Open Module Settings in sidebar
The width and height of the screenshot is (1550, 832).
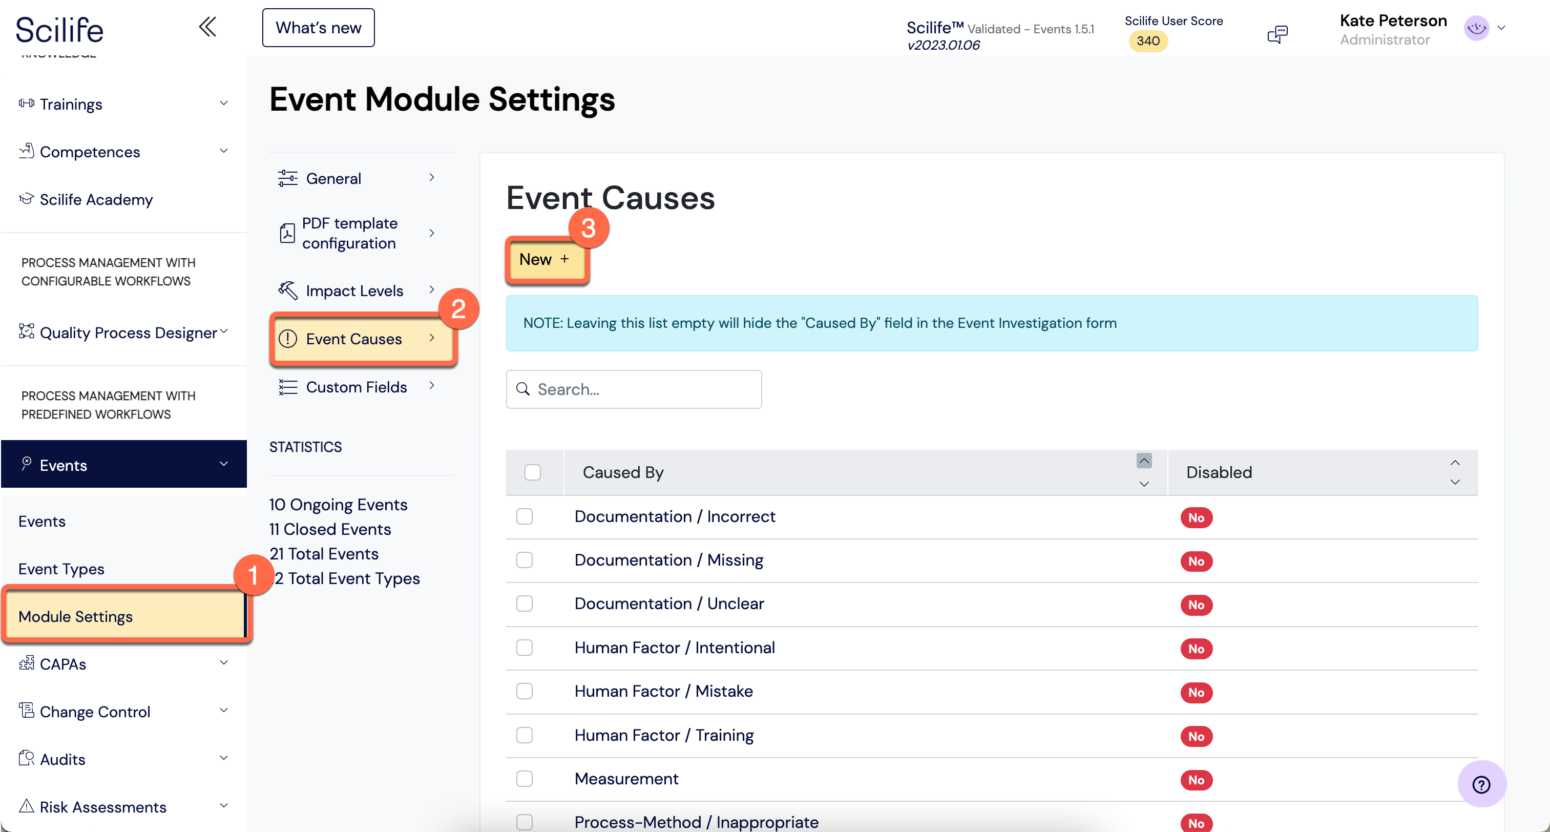tap(124, 616)
